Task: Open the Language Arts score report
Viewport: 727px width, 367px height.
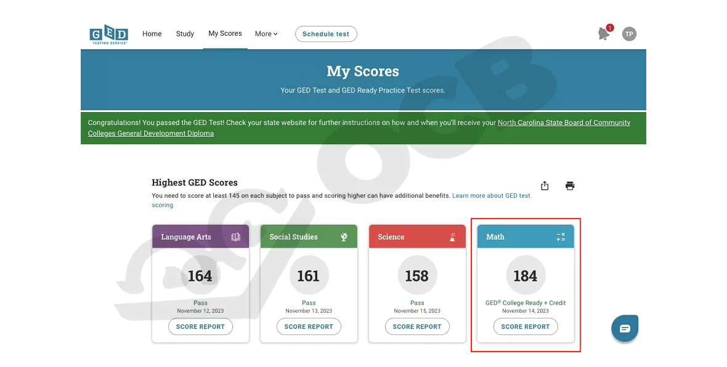Action: pyautogui.click(x=200, y=326)
